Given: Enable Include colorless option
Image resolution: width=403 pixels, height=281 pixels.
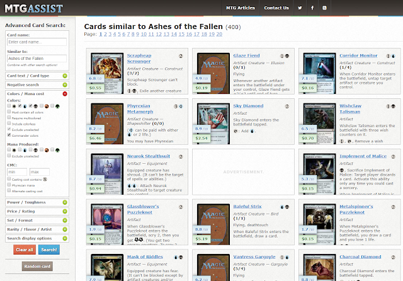Looking at the screenshot, I should (9, 123).
